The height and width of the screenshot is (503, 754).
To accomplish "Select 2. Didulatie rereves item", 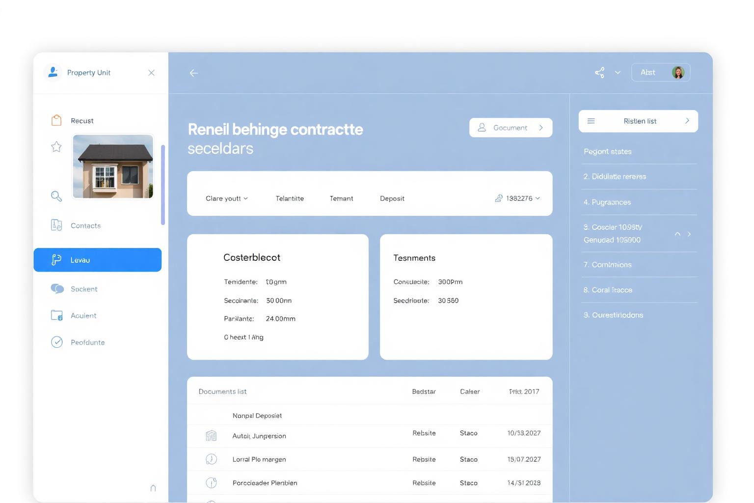I will 615,176.
